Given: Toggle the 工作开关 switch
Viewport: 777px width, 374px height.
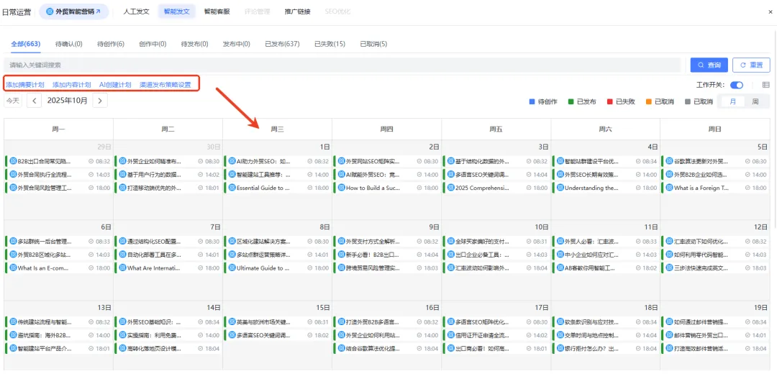Looking at the screenshot, I should (x=737, y=85).
